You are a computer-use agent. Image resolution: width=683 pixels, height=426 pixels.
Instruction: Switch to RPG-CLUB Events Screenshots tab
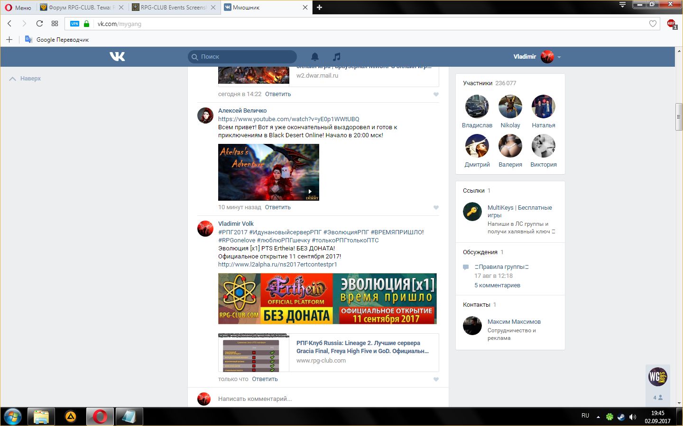(x=174, y=7)
